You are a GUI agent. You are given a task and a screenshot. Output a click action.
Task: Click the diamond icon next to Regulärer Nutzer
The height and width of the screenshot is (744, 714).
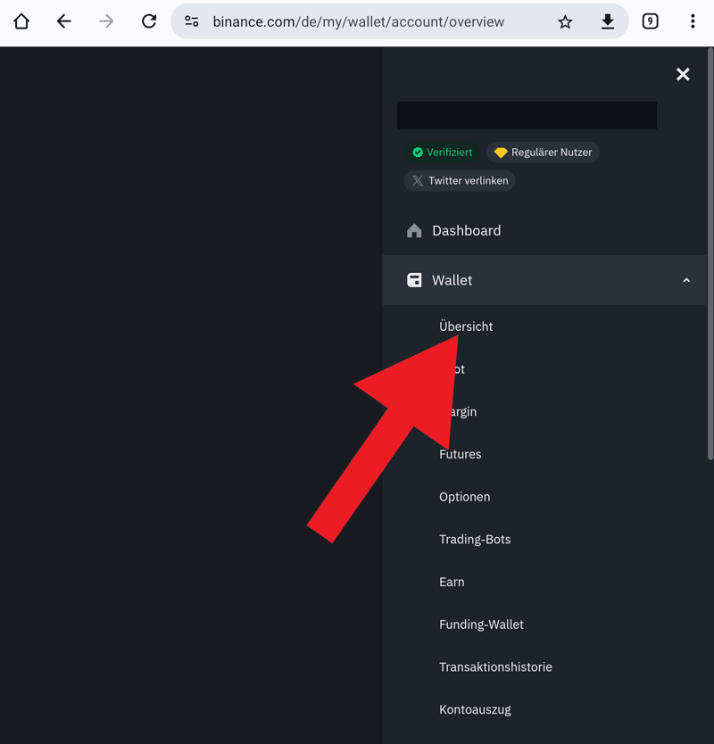(x=500, y=152)
